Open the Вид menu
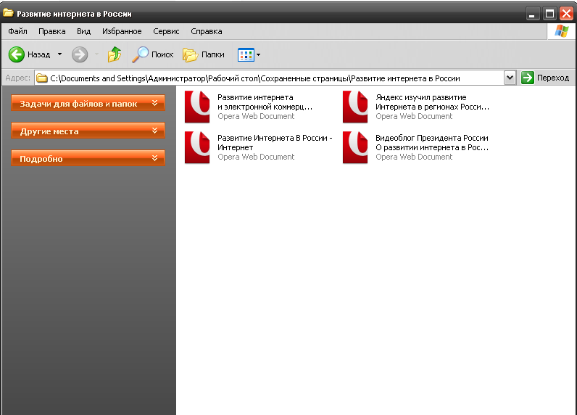The width and height of the screenshot is (577, 415). [x=83, y=31]
